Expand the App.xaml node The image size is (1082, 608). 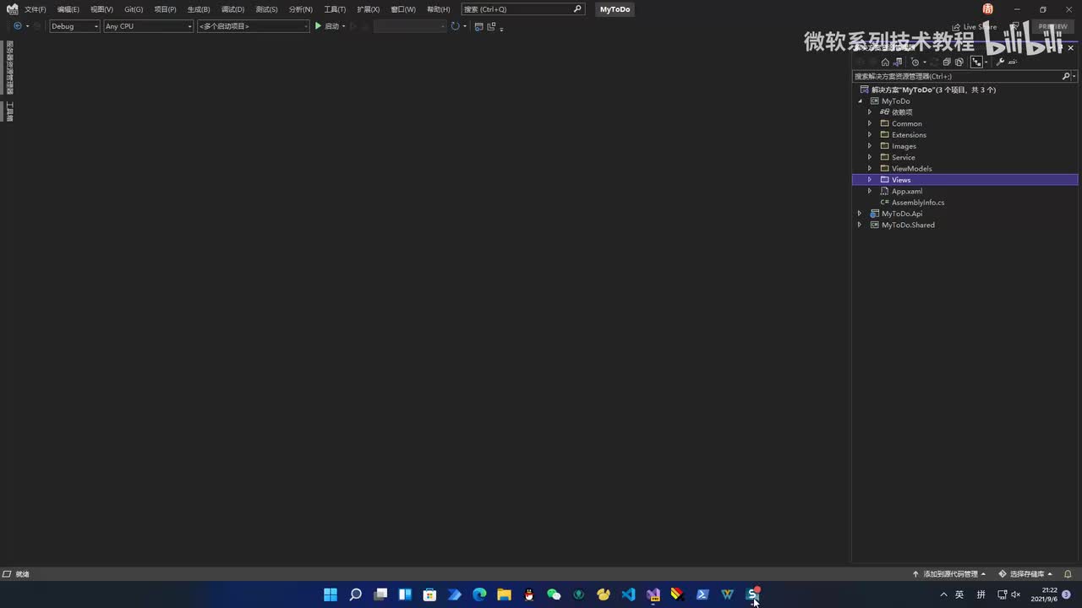[x=870, y=191]
